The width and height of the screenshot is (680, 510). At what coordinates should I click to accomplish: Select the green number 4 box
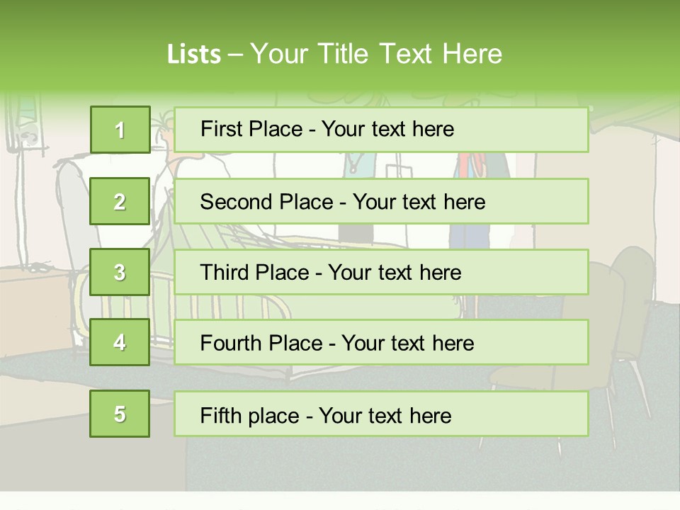[120, 342]
